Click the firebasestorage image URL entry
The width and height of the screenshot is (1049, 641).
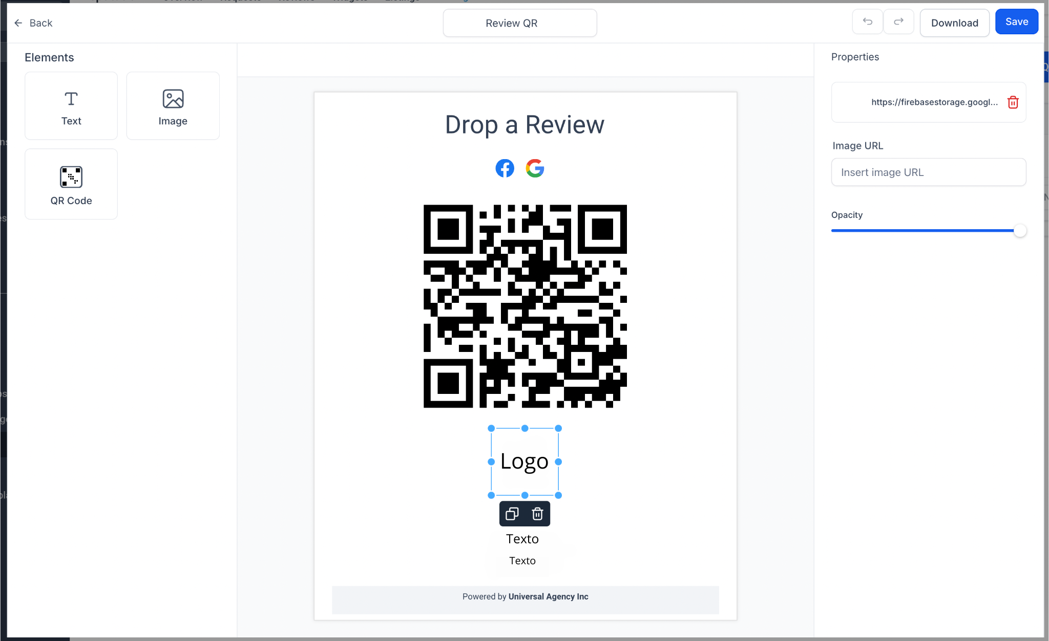pyautogui.click(x=928, y=102)
